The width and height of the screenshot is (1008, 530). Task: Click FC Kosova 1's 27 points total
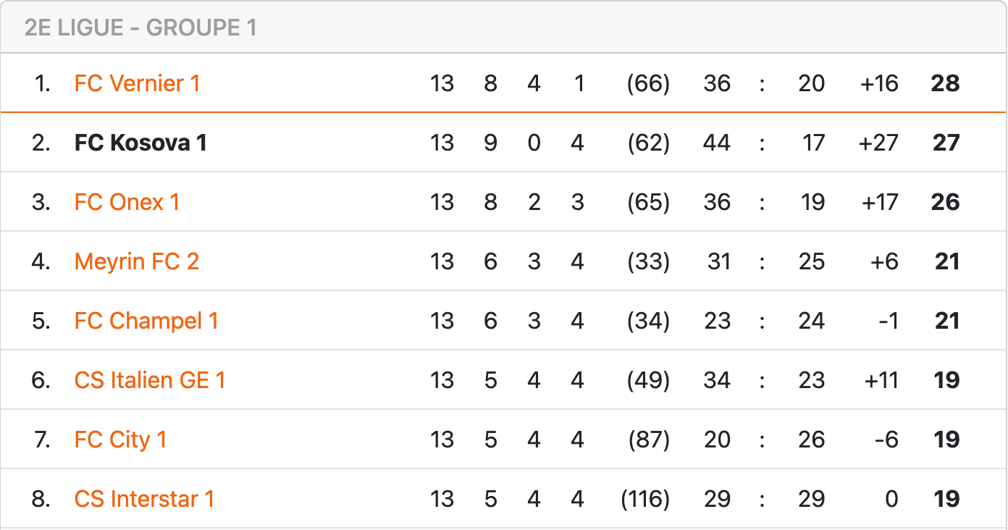pyautogui.click(x=946, y=143)
